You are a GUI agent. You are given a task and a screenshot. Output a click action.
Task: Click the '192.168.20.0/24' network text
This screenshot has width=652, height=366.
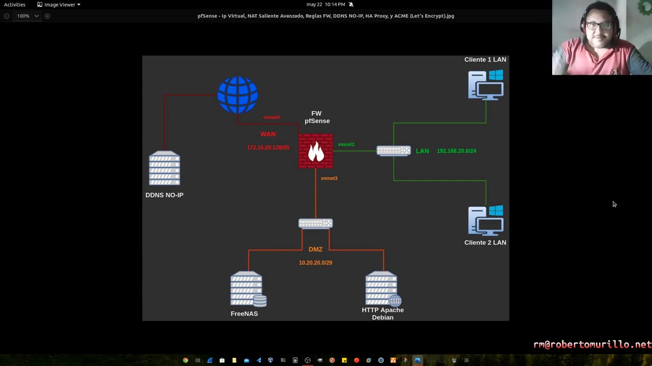click(456, 151)
